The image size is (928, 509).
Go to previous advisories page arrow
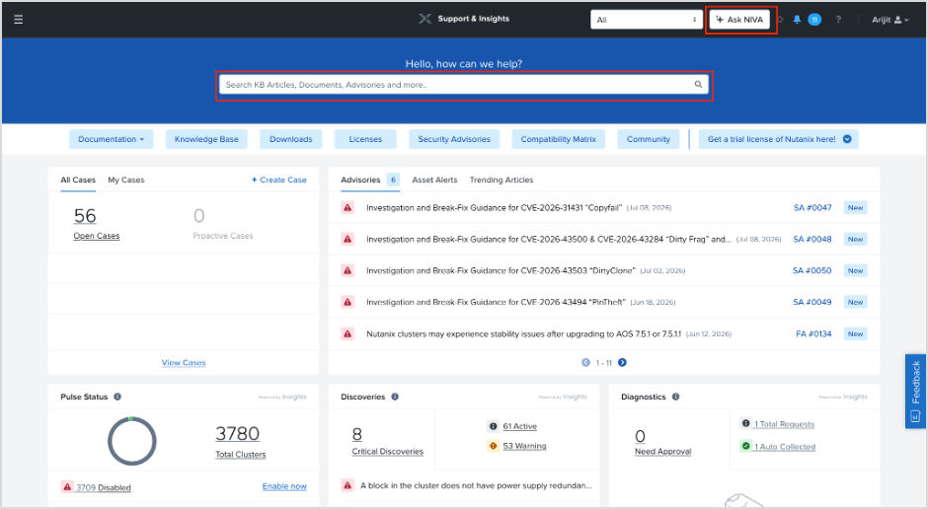585,362
